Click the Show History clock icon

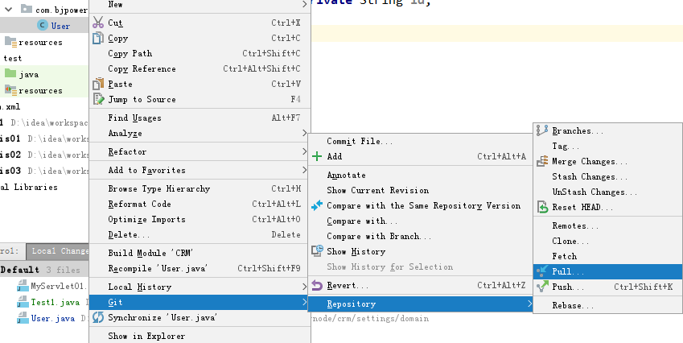317,251
